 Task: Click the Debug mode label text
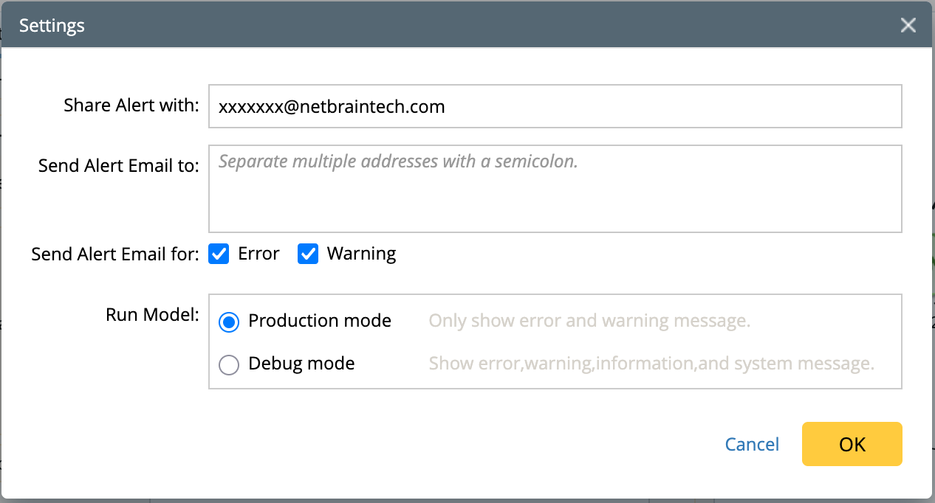[x=301, y=364]
